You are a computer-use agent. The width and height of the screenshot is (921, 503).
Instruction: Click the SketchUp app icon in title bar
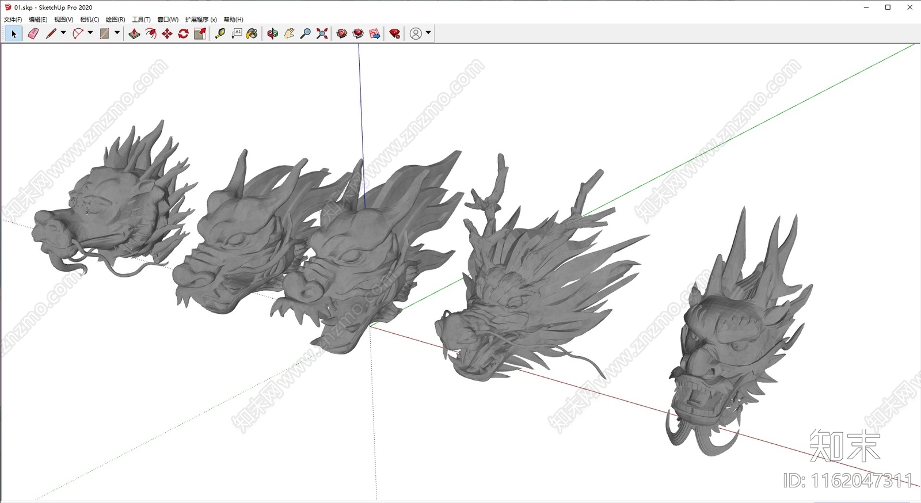pos(8,7)
